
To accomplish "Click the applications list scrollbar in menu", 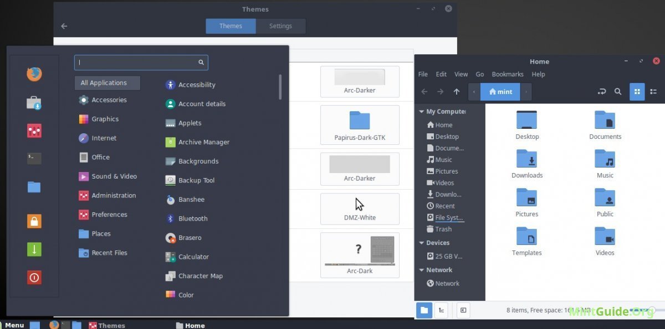I will point(280,87).
